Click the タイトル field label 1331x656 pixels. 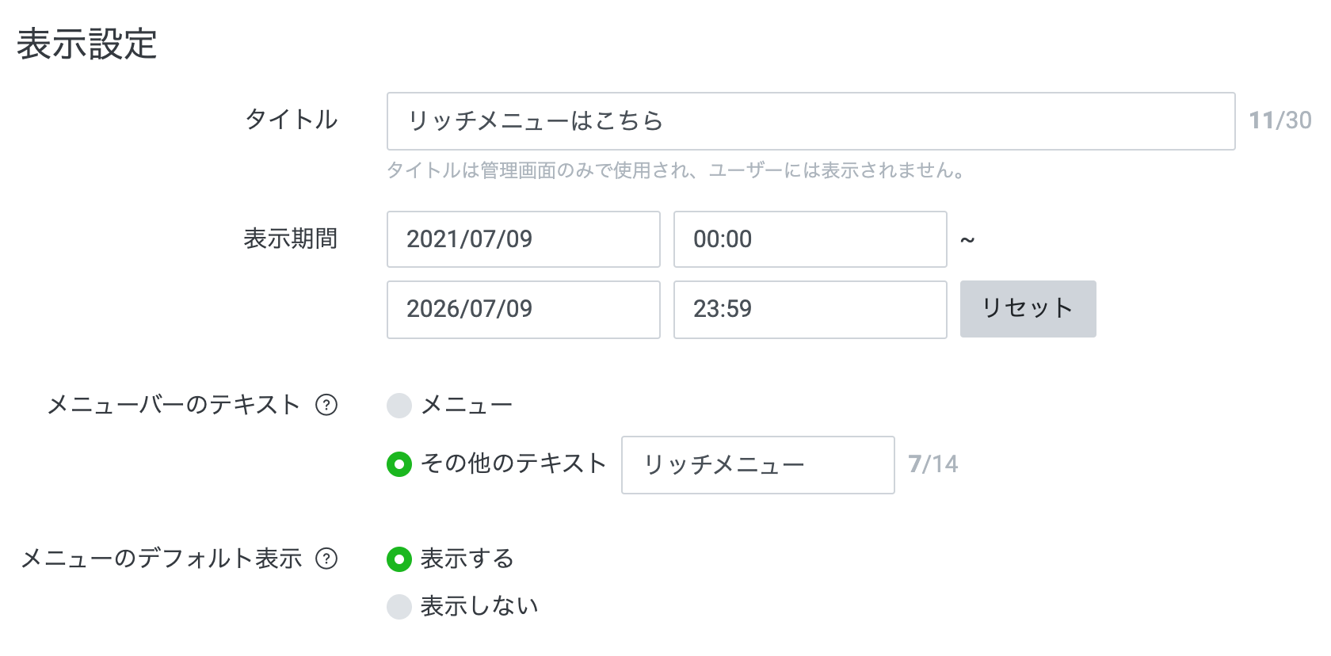[292, 120]
